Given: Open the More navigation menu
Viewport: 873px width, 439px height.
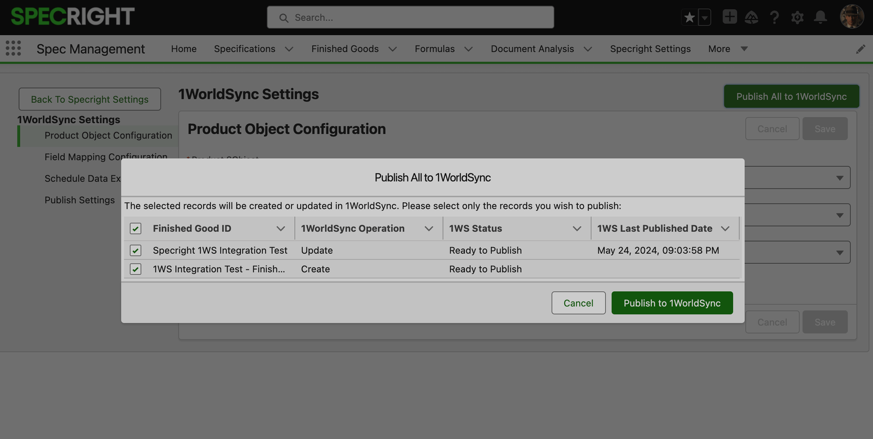Looking at the screenshot, I should (728, 49).
